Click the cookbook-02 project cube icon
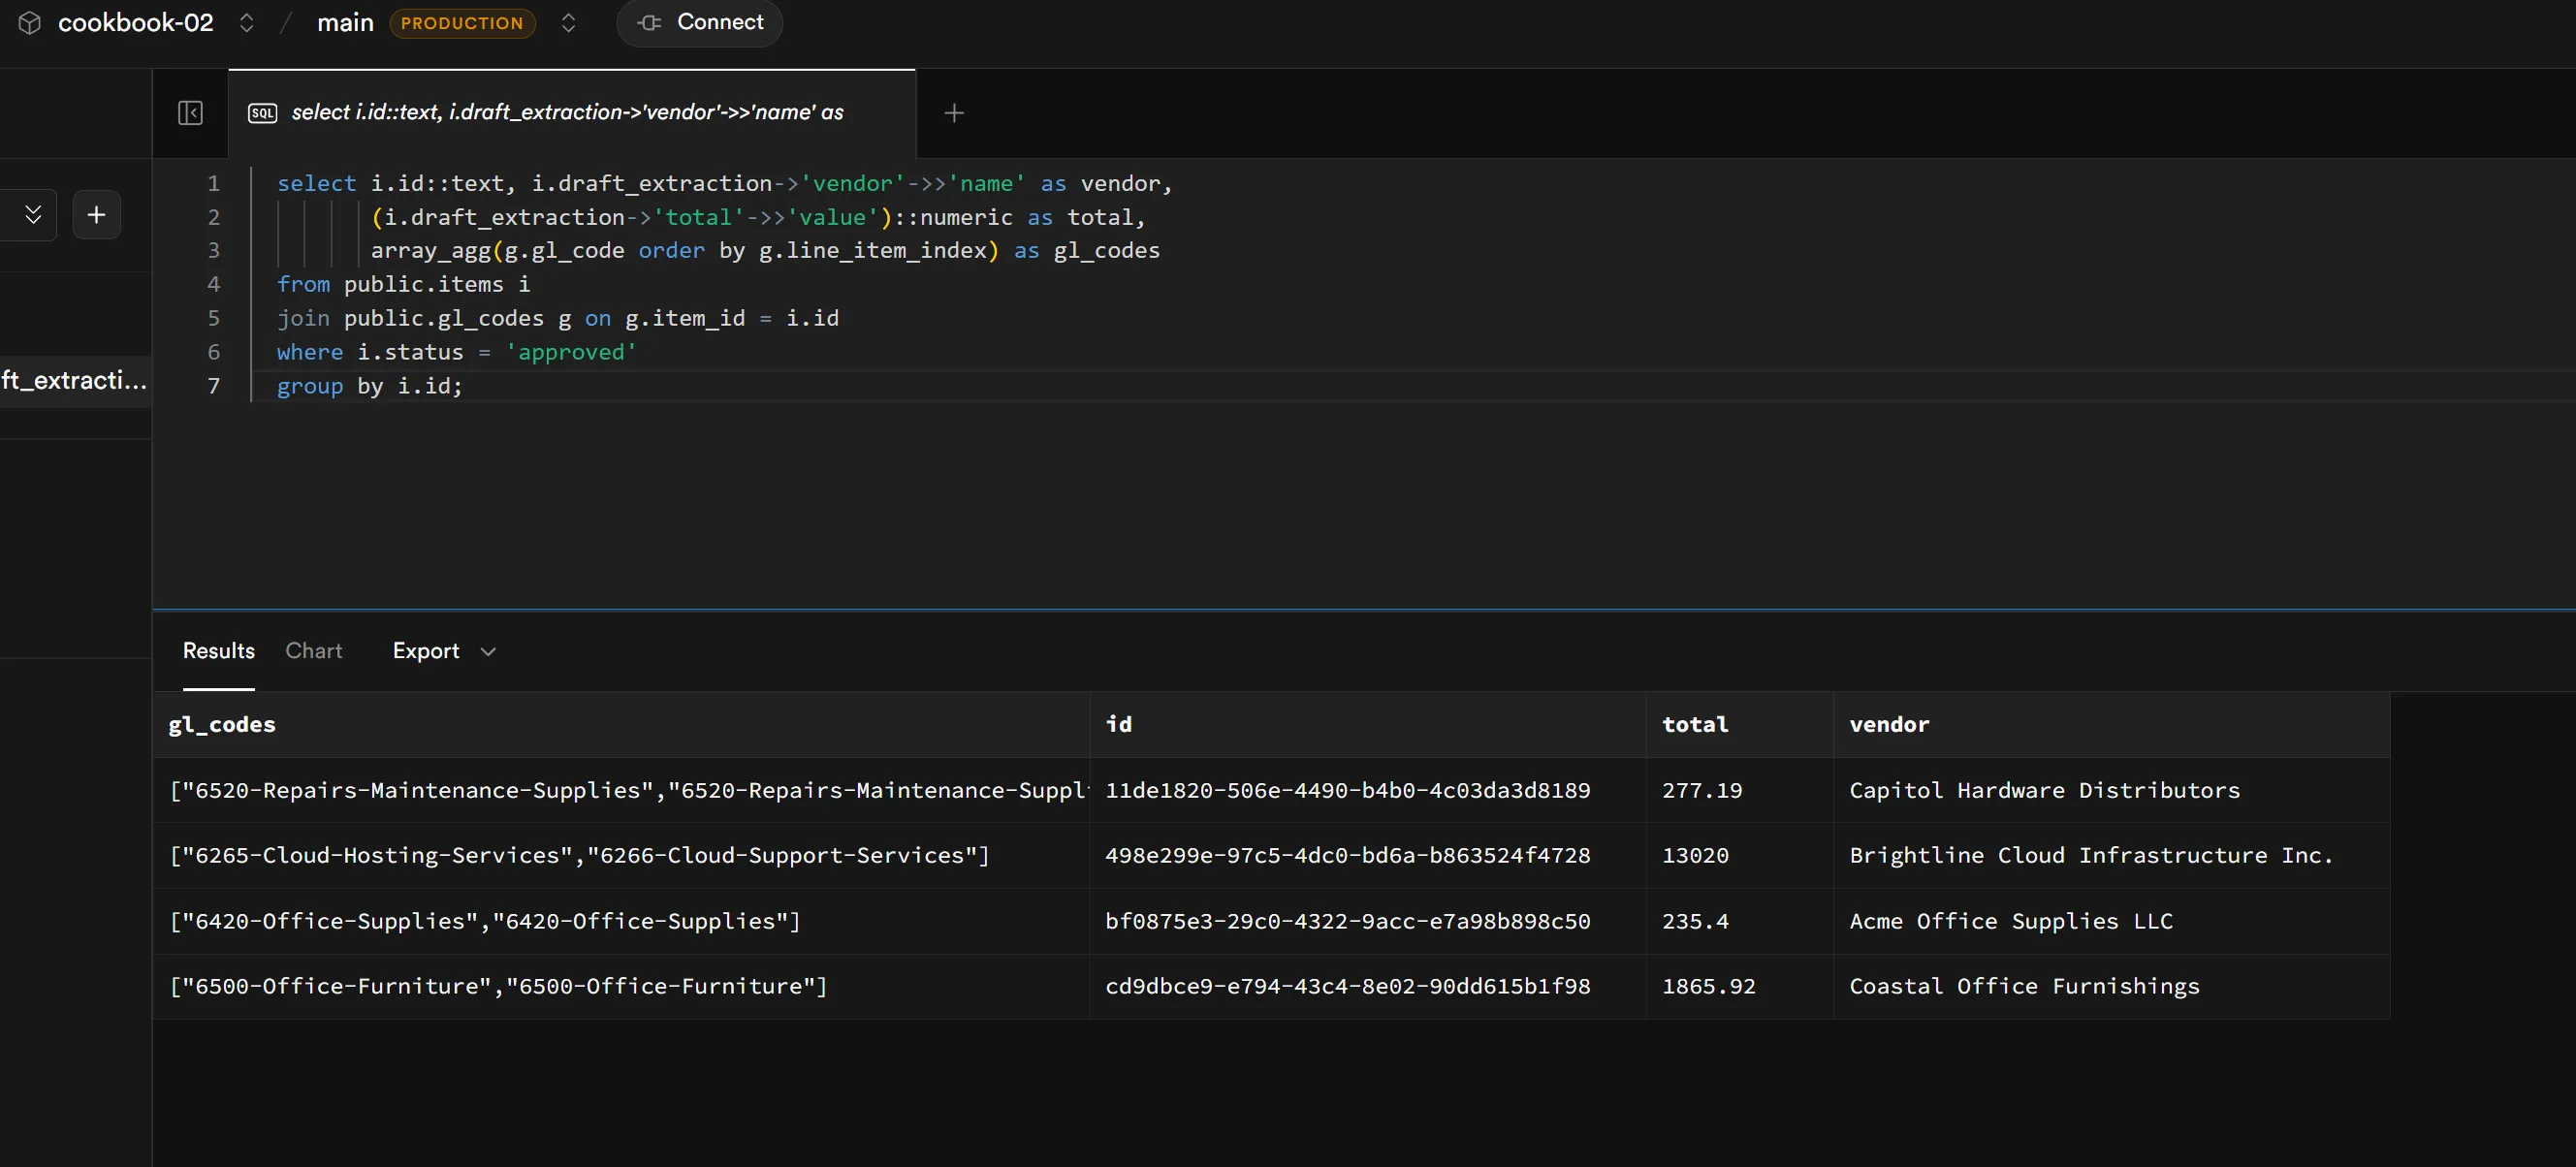2576x1167 pixels. click(x=30, y=22)
